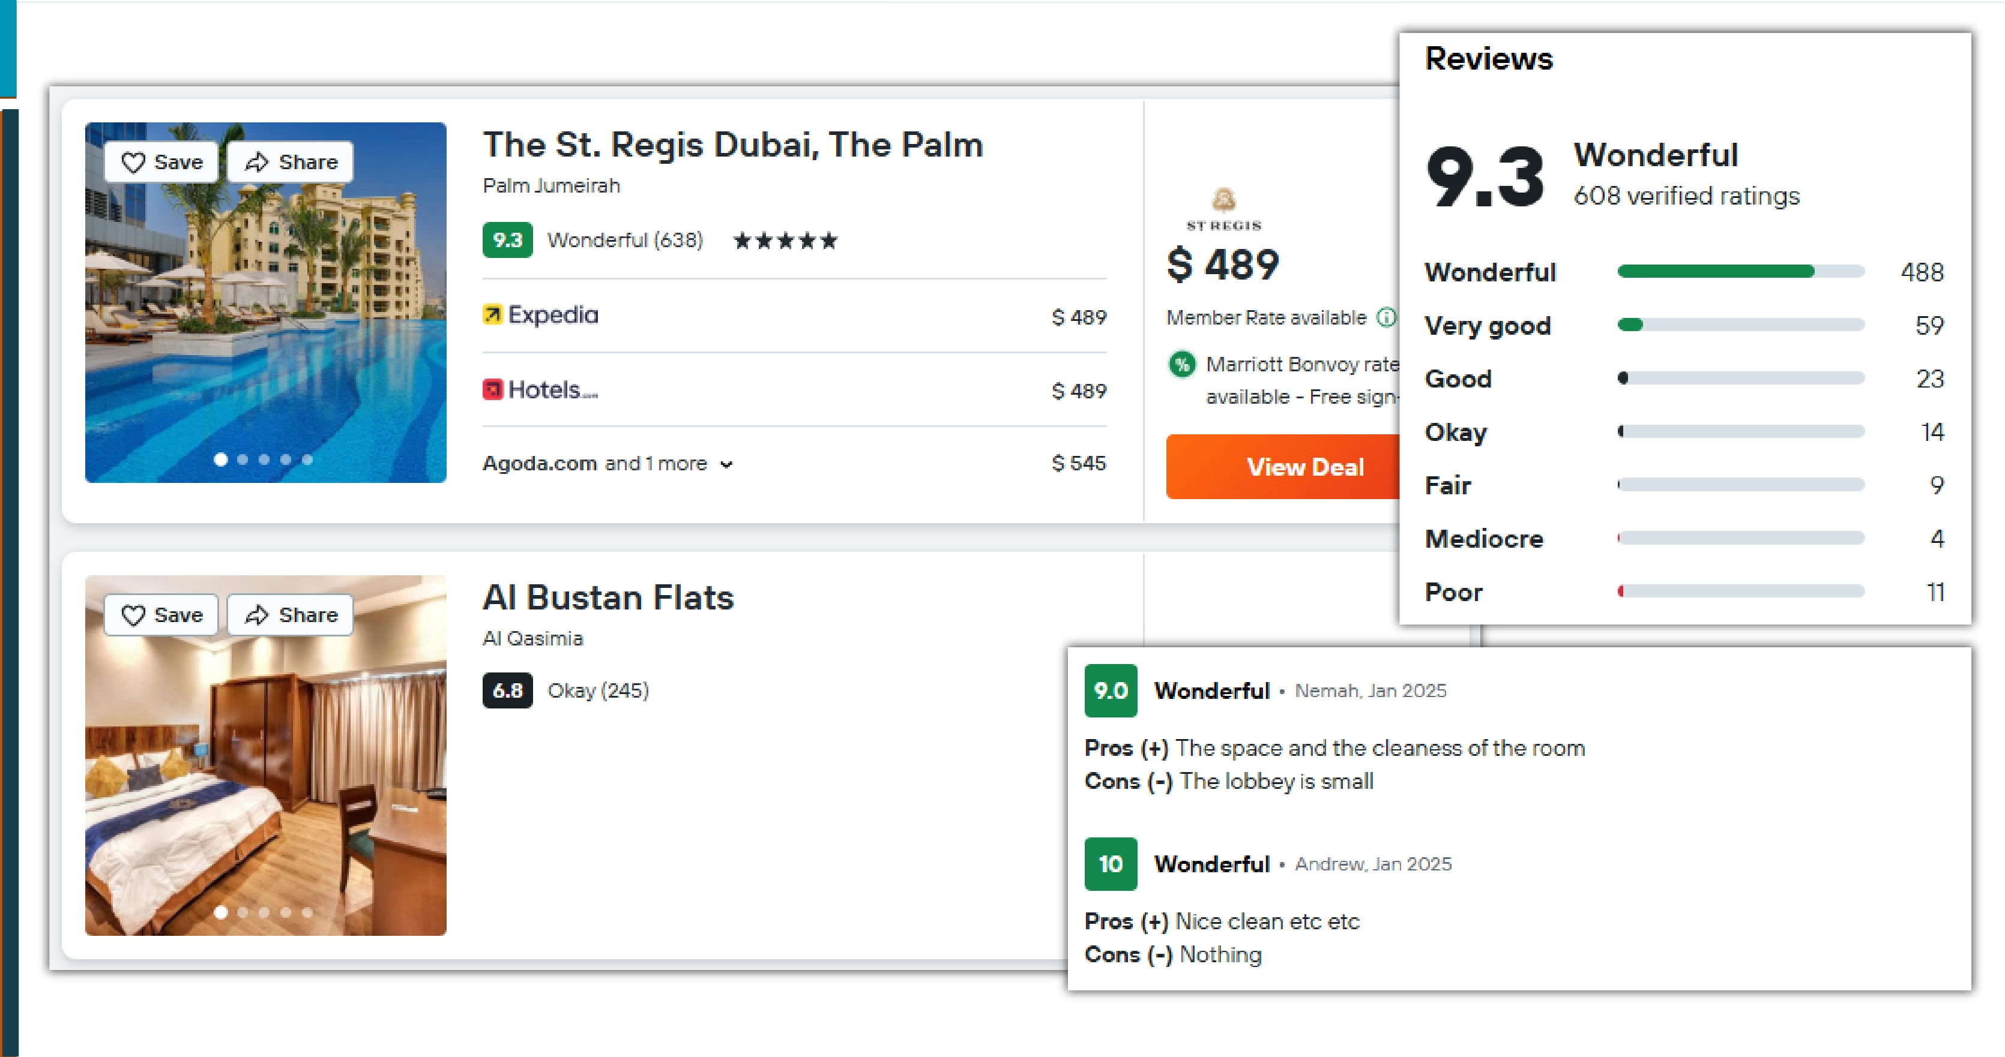Open the Agoda.com price link
Screen dimensions: 2005x1057
pos(540,463)
